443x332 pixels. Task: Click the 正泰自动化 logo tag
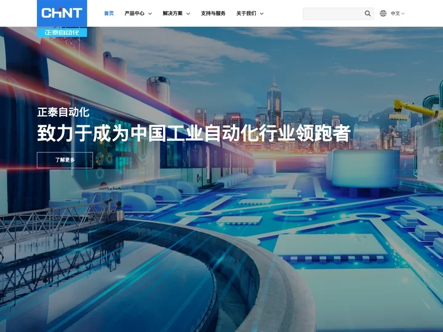point(62,32)
